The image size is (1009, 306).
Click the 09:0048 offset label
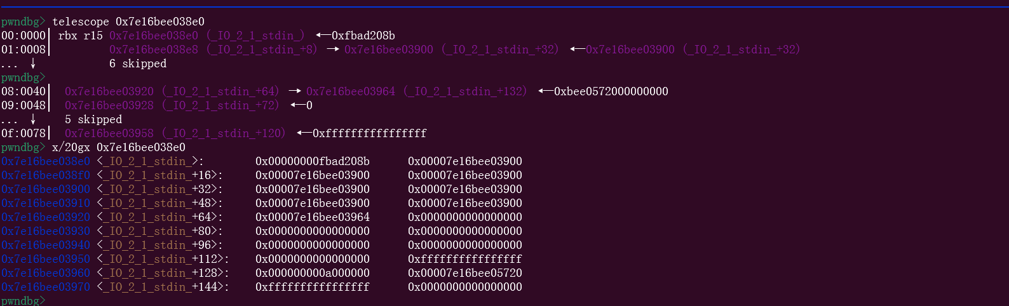[x=24, y=105]
